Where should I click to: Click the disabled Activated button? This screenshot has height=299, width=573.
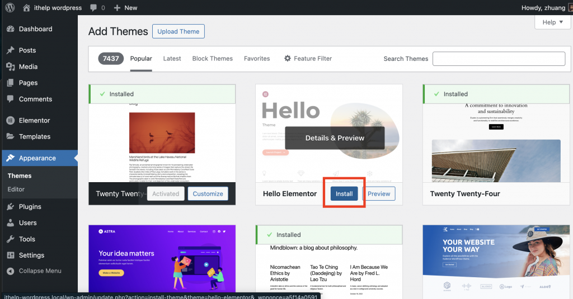tap(166, 194)
